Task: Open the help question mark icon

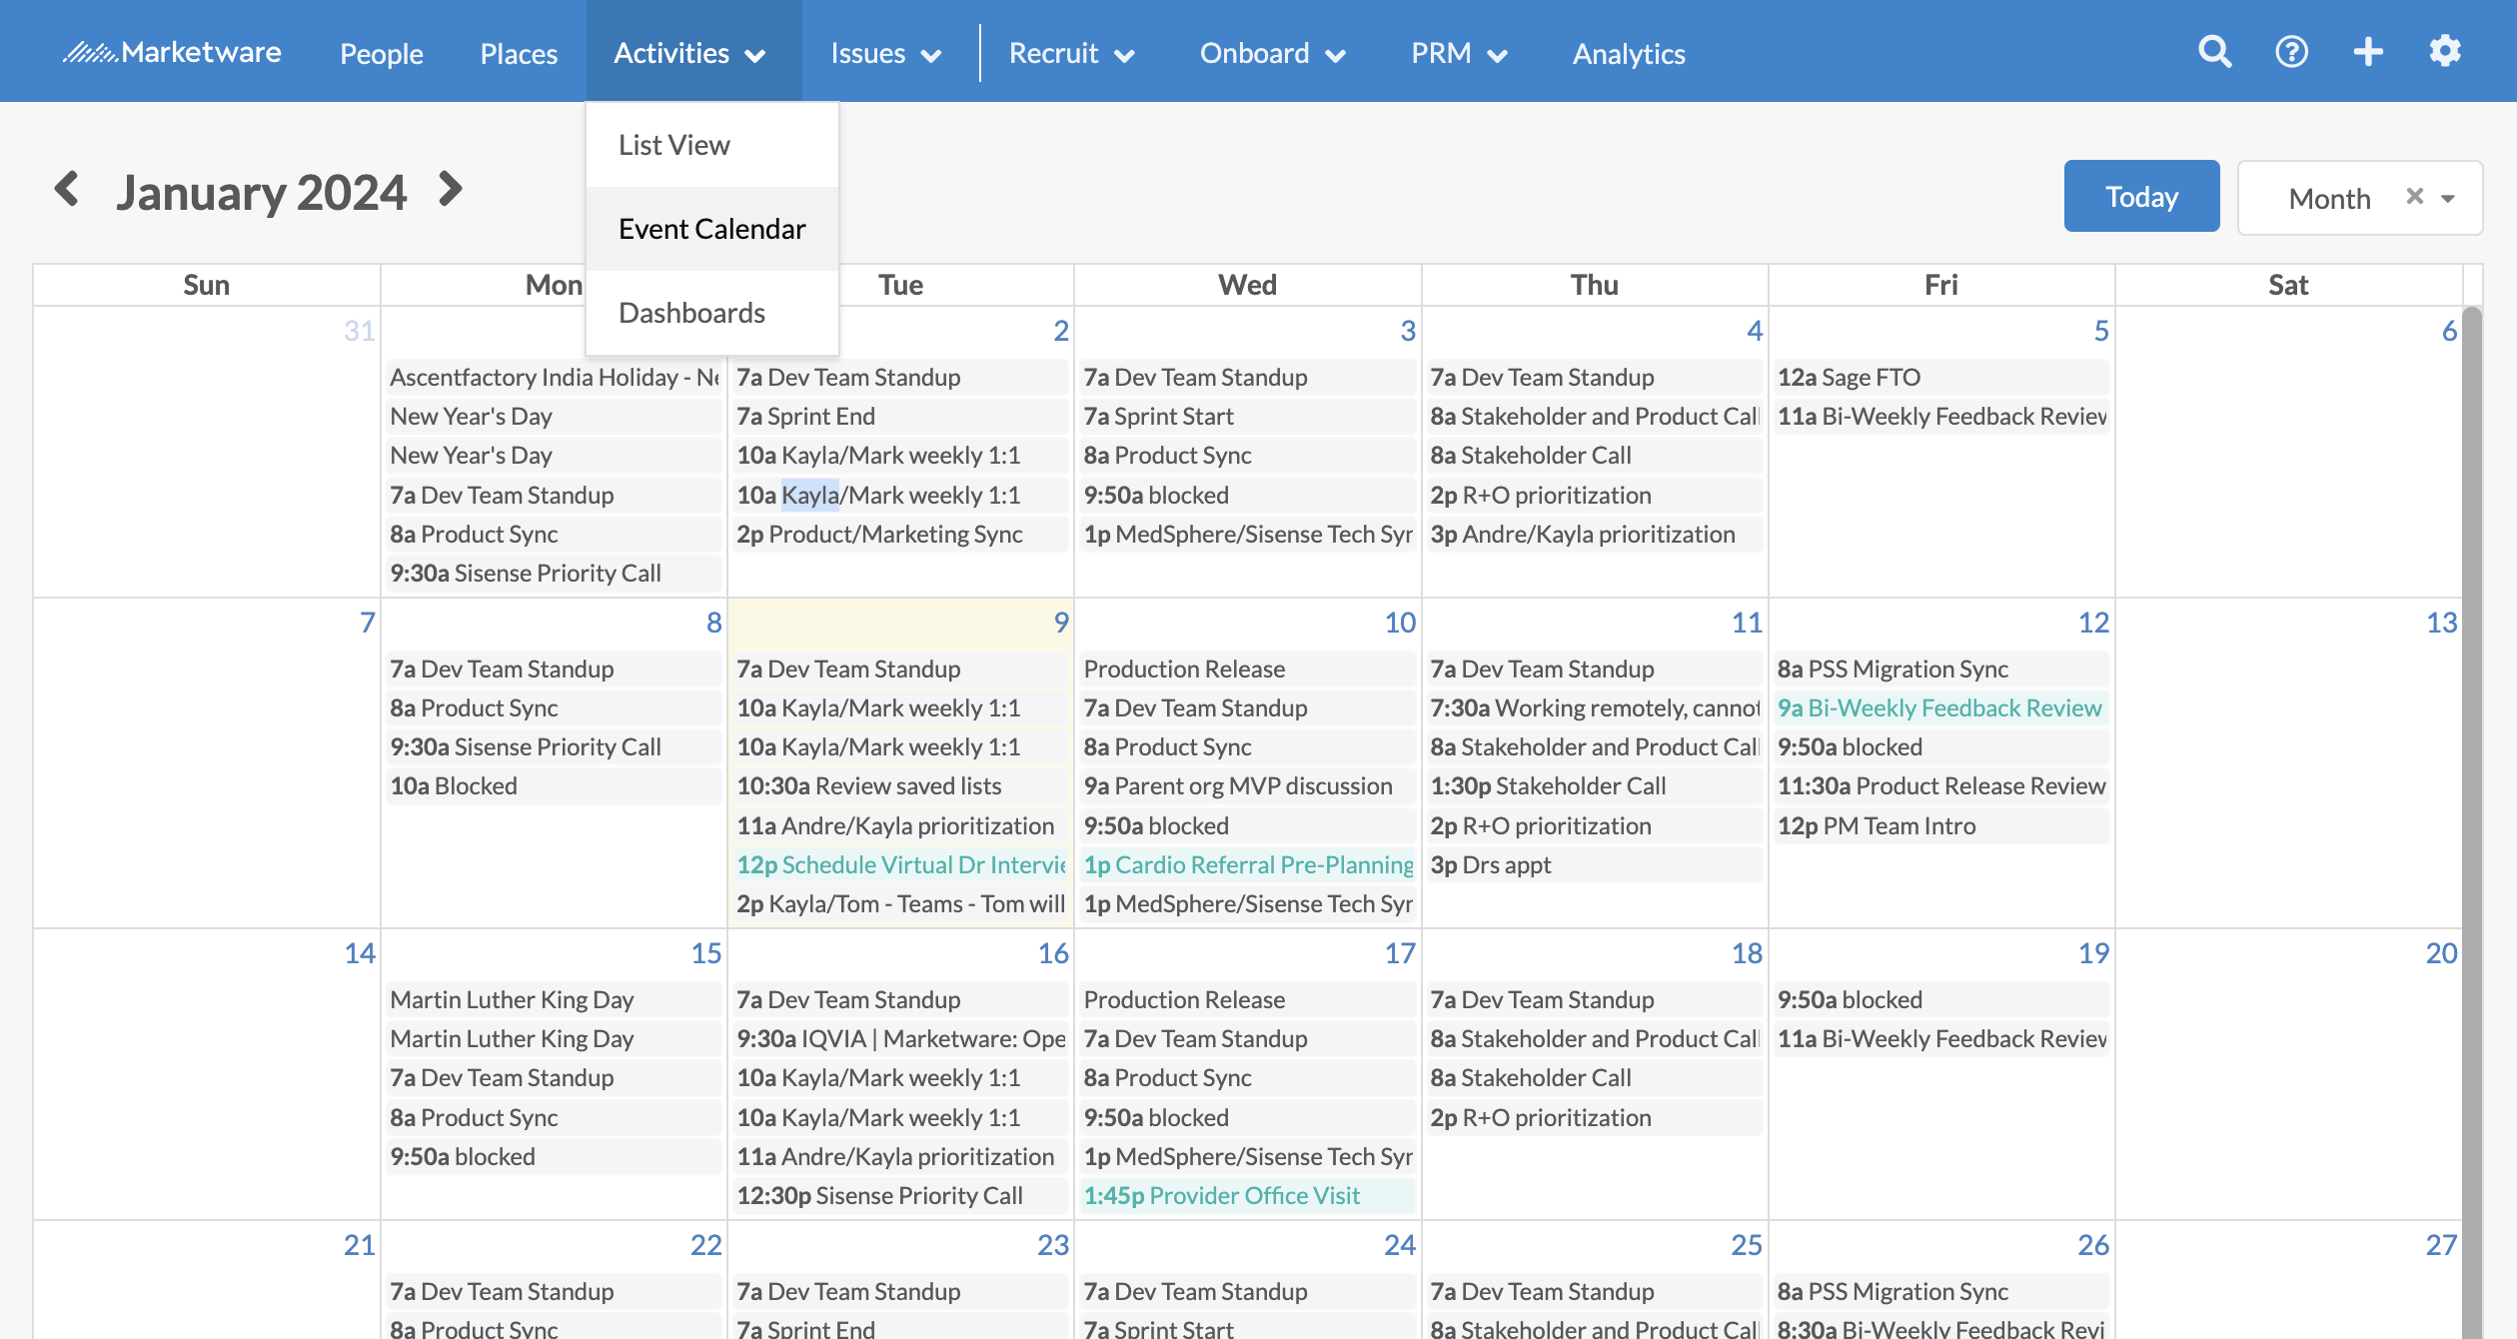Action: pos(2291,52)
